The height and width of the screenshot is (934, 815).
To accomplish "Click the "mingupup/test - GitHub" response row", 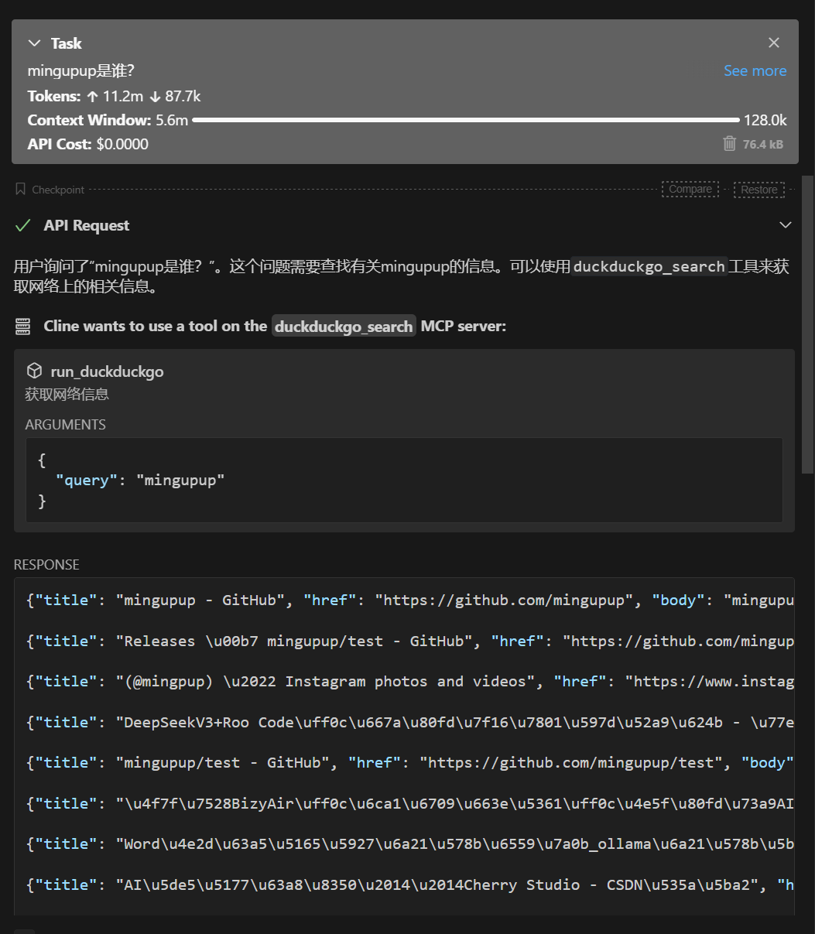I will [410, 763].
